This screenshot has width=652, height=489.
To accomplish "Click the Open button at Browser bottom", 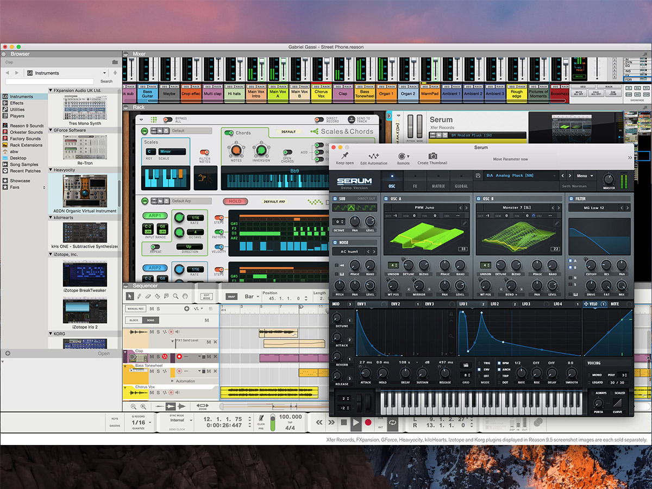I will (x=104, y=354).
